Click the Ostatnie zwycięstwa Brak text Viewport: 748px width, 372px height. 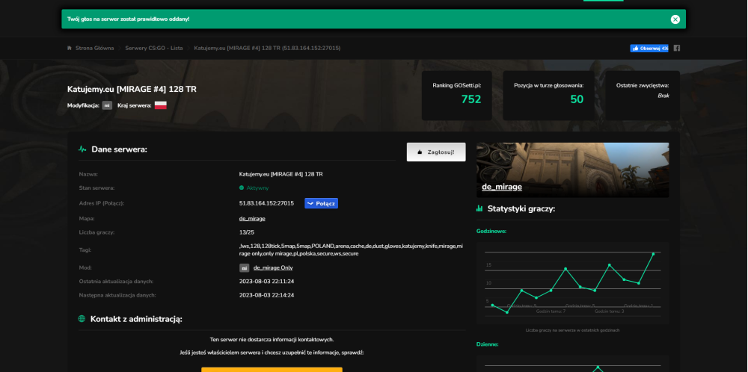[663, 96]
